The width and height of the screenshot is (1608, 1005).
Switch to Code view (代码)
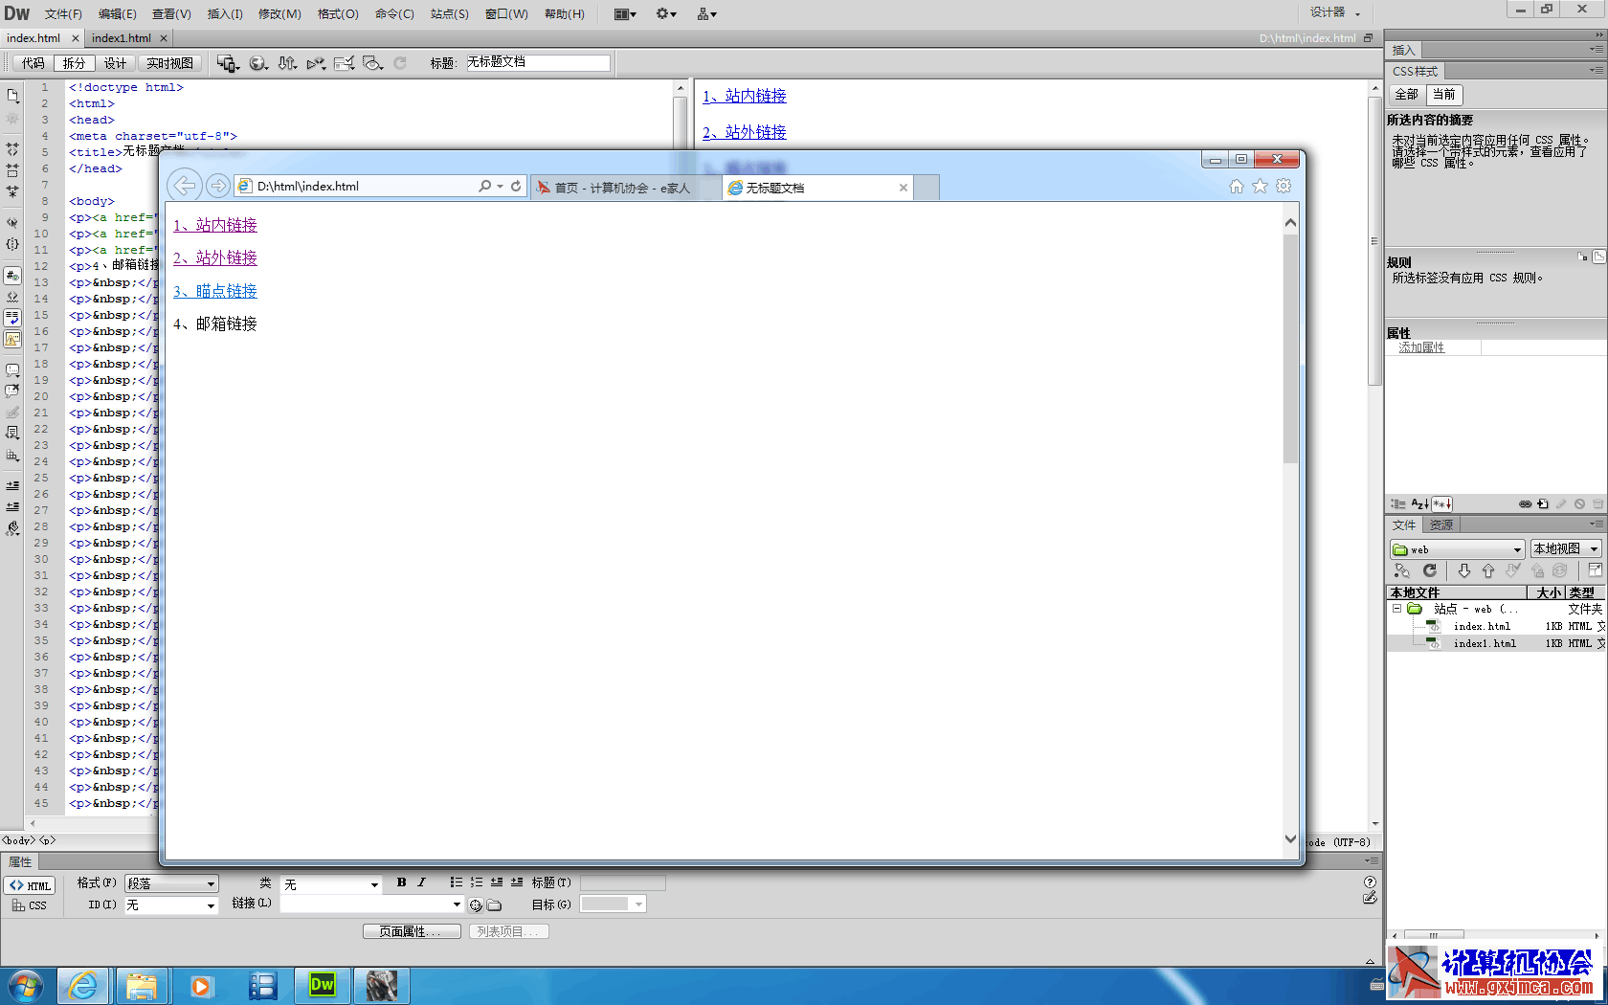coord(33,63)
